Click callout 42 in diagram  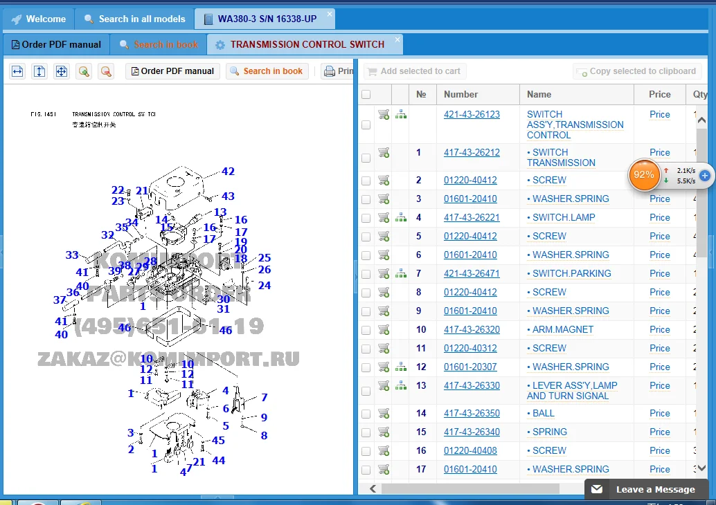tap(228, 172)
